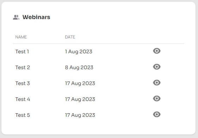
Task: Click empty area in the Test 1 row
Action: (x=123, y=52)
